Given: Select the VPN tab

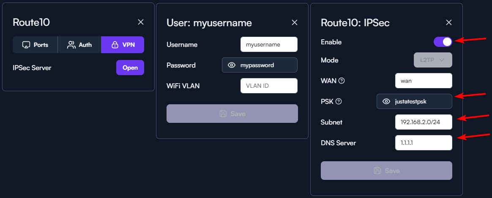Looking at the screenshot, I should point(123,45).
